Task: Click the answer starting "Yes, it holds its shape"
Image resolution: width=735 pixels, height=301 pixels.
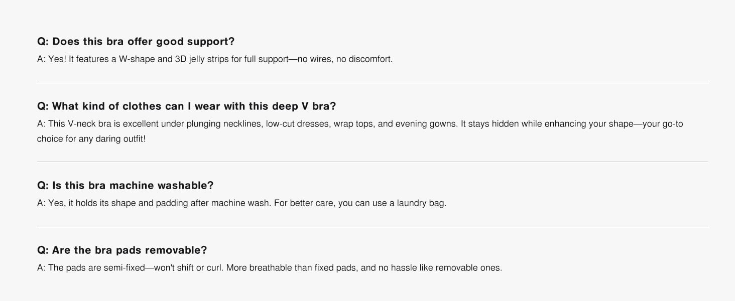Action: [x=241, y=204]
